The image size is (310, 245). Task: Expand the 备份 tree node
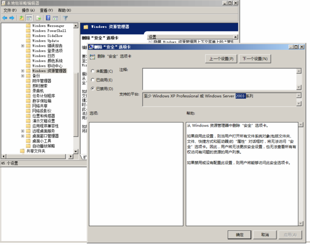pos(22,76)
